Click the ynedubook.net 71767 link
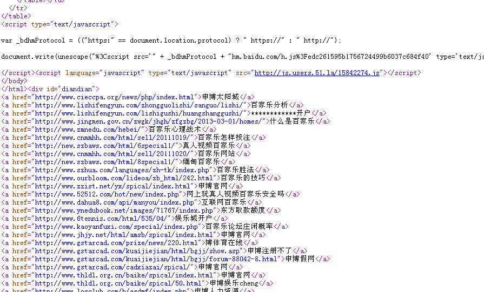This screenshot has height=292, width=484. click(124, 210)
